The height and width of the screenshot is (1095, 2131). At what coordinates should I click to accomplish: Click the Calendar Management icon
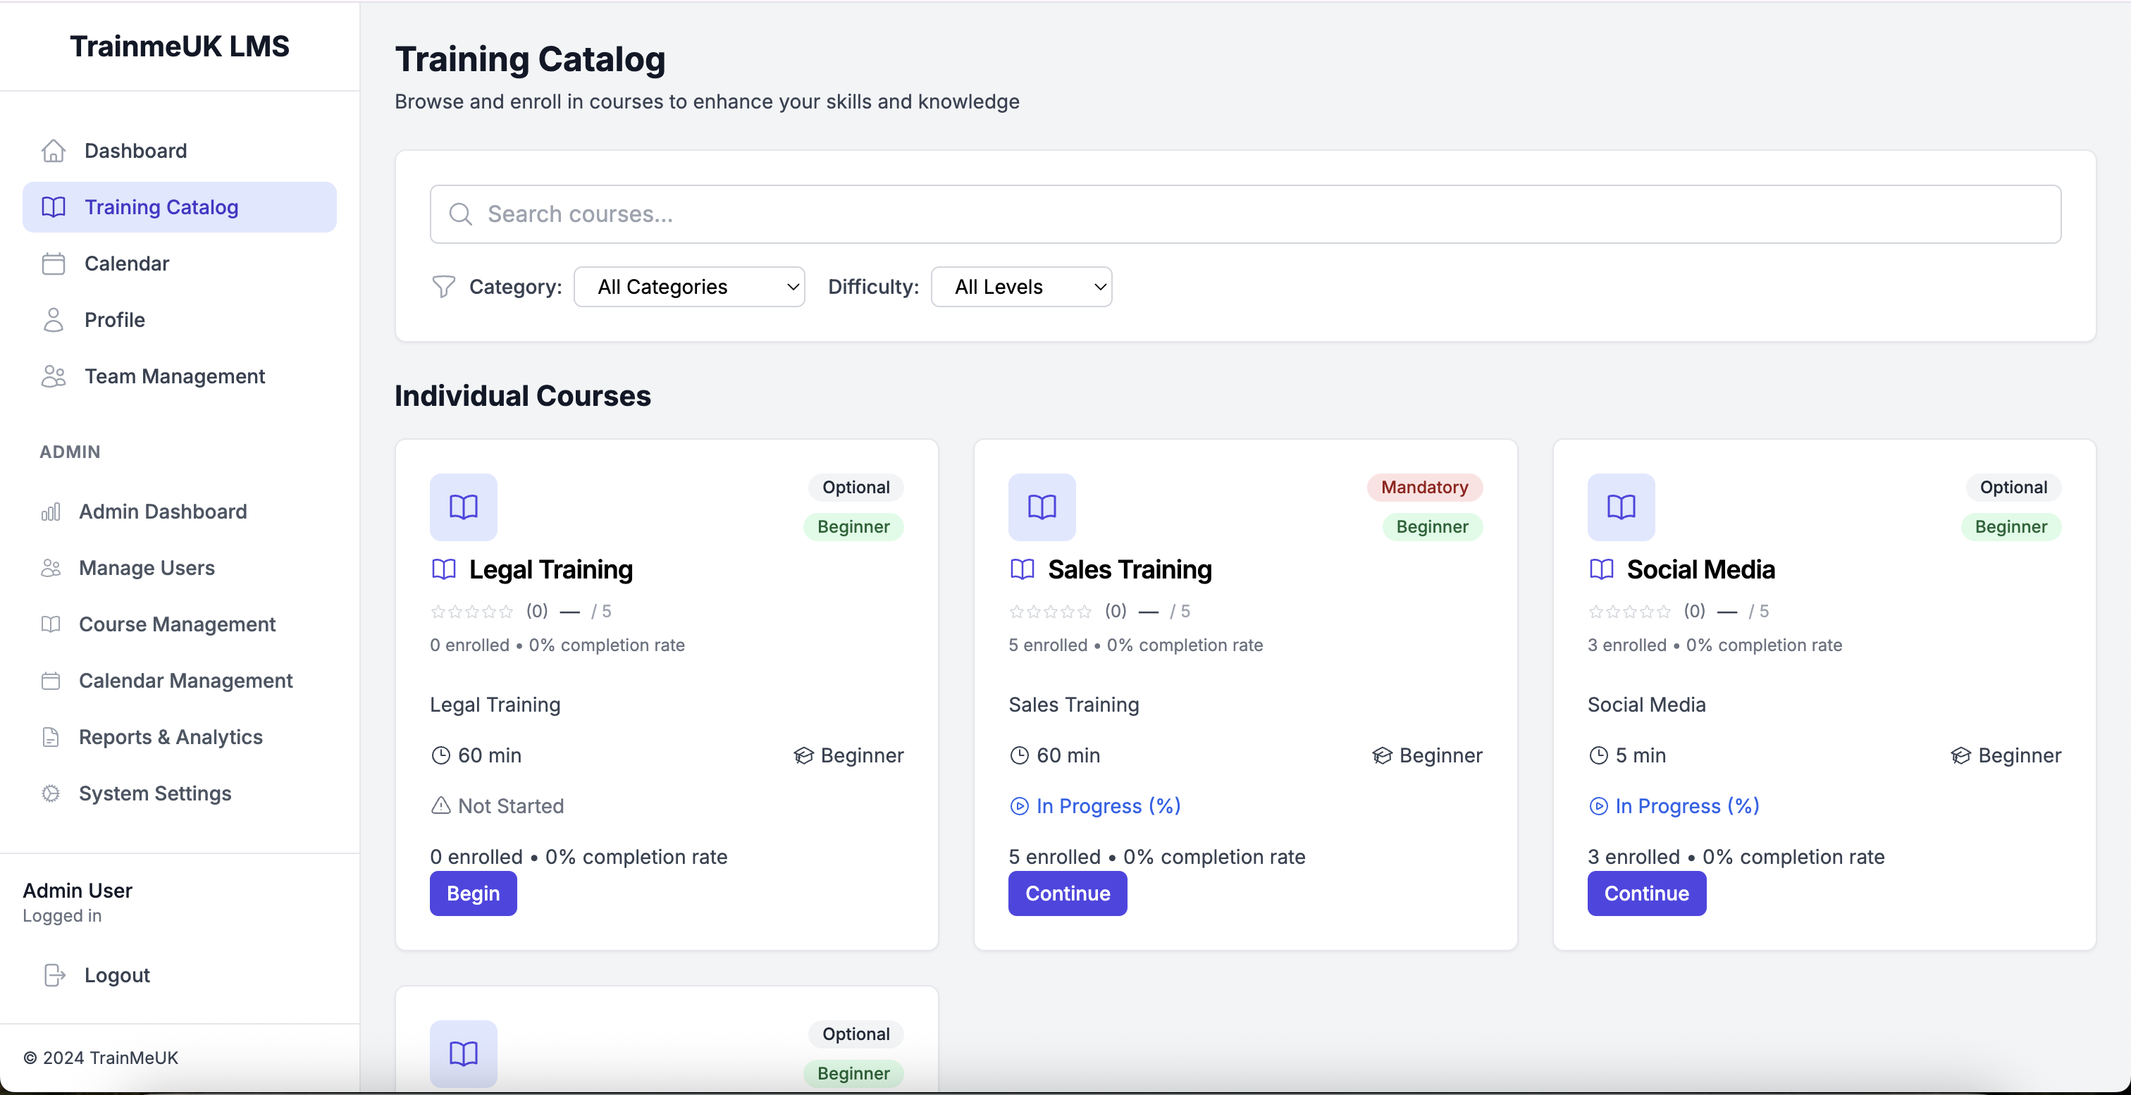(x=51, y=681)
